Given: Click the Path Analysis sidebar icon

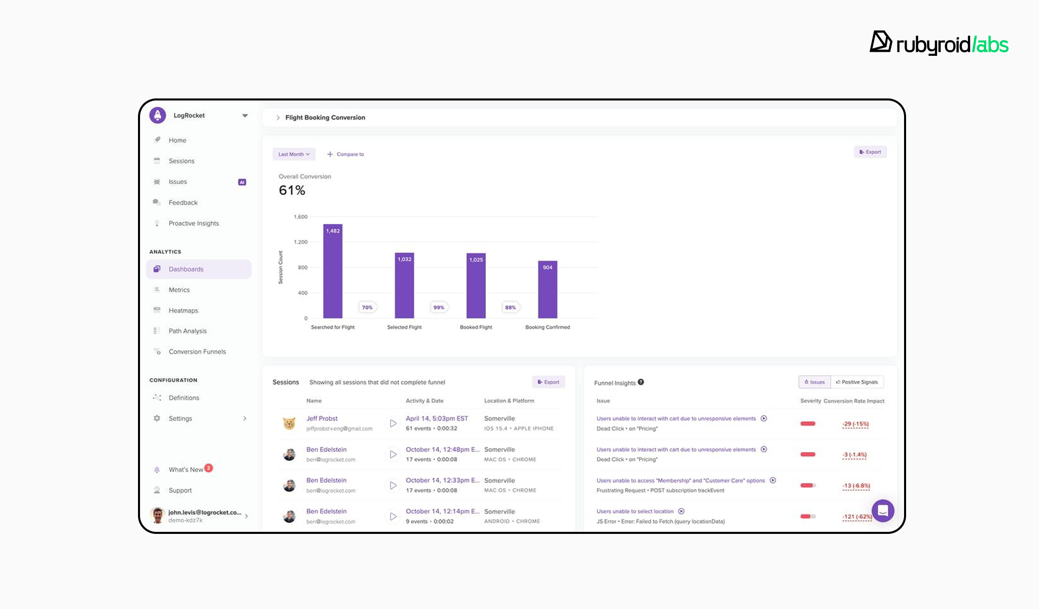Looking at the screenshot, I should pos(157,331).
